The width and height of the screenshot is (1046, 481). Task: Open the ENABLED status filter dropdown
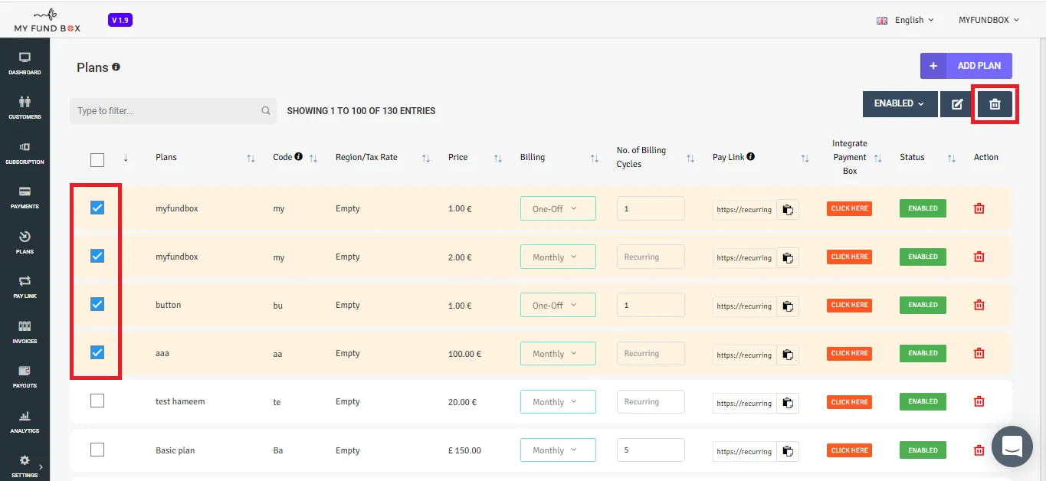900,104
